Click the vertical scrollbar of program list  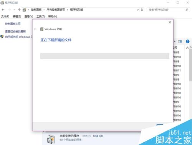pyautogui.click(x=190, y=65)
